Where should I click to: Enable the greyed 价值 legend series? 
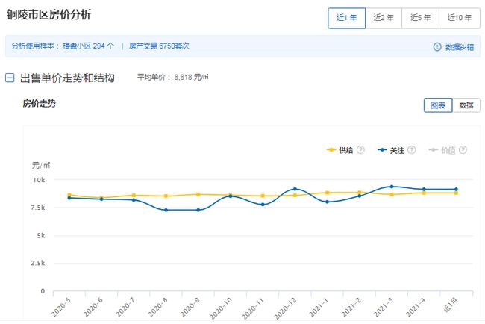pyautogui.click(x=442, y=150)
